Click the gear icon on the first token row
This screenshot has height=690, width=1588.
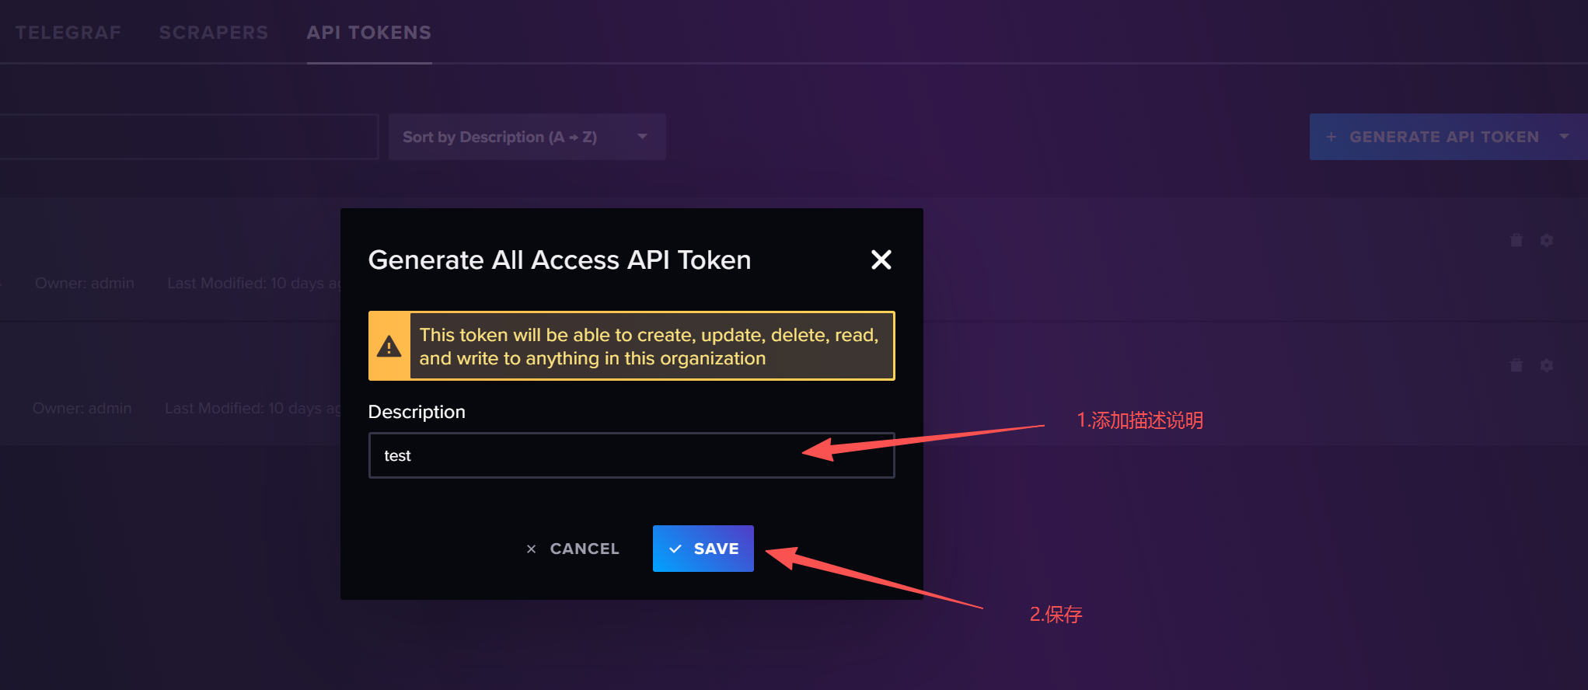pyautogui.click(x=1547, y=241)
